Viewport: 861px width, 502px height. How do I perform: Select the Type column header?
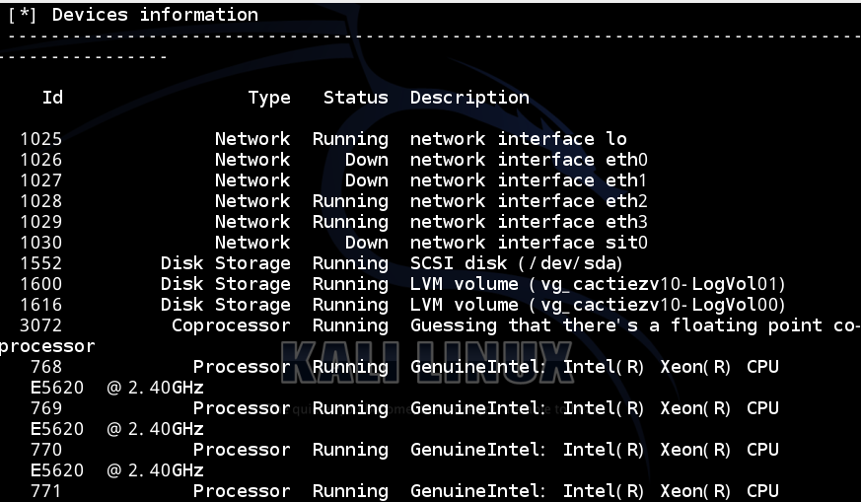[269, 98]
